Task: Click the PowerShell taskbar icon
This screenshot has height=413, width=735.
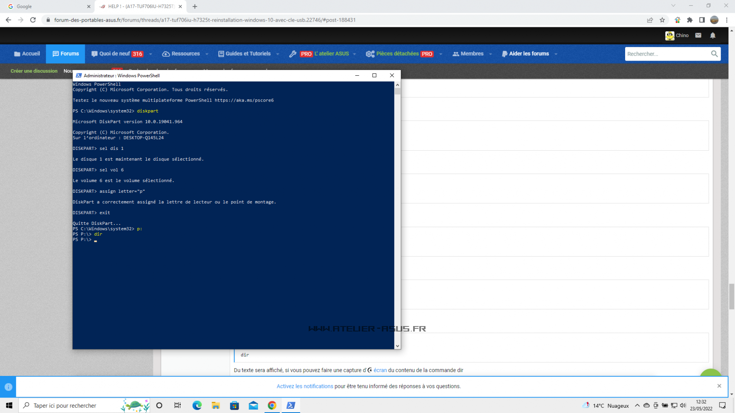Action: pos(291,405)
